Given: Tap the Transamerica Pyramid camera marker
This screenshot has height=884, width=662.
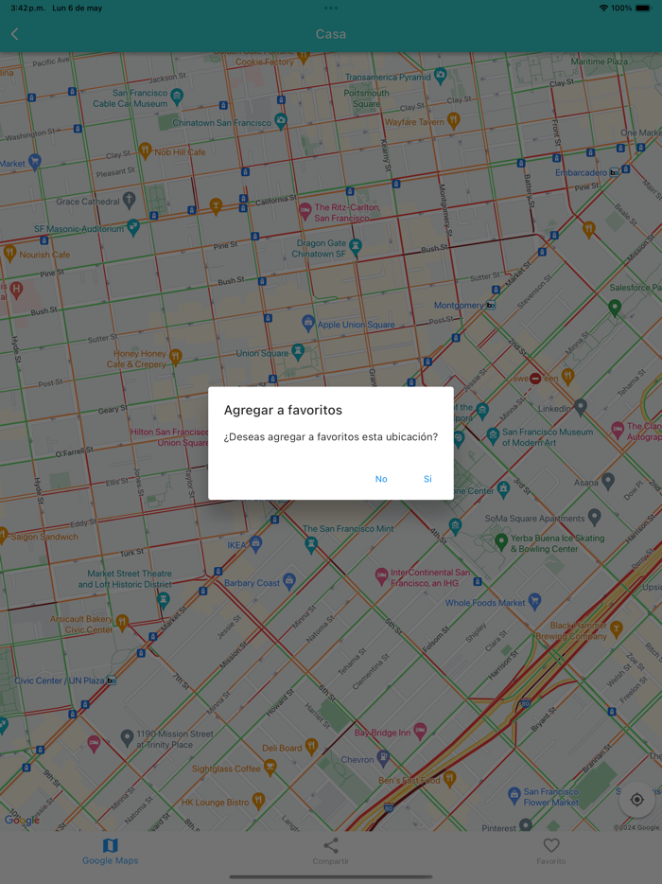Looking at the screenshot, I should pos(441,75).
